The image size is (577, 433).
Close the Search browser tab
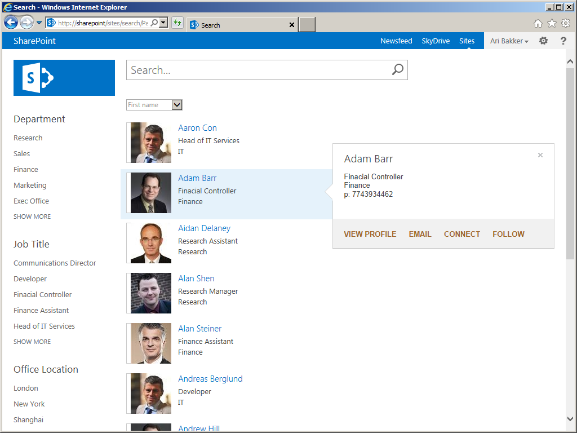pos(292,25)
